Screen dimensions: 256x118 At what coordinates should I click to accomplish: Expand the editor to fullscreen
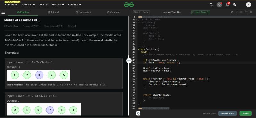(x=251, y=12)
